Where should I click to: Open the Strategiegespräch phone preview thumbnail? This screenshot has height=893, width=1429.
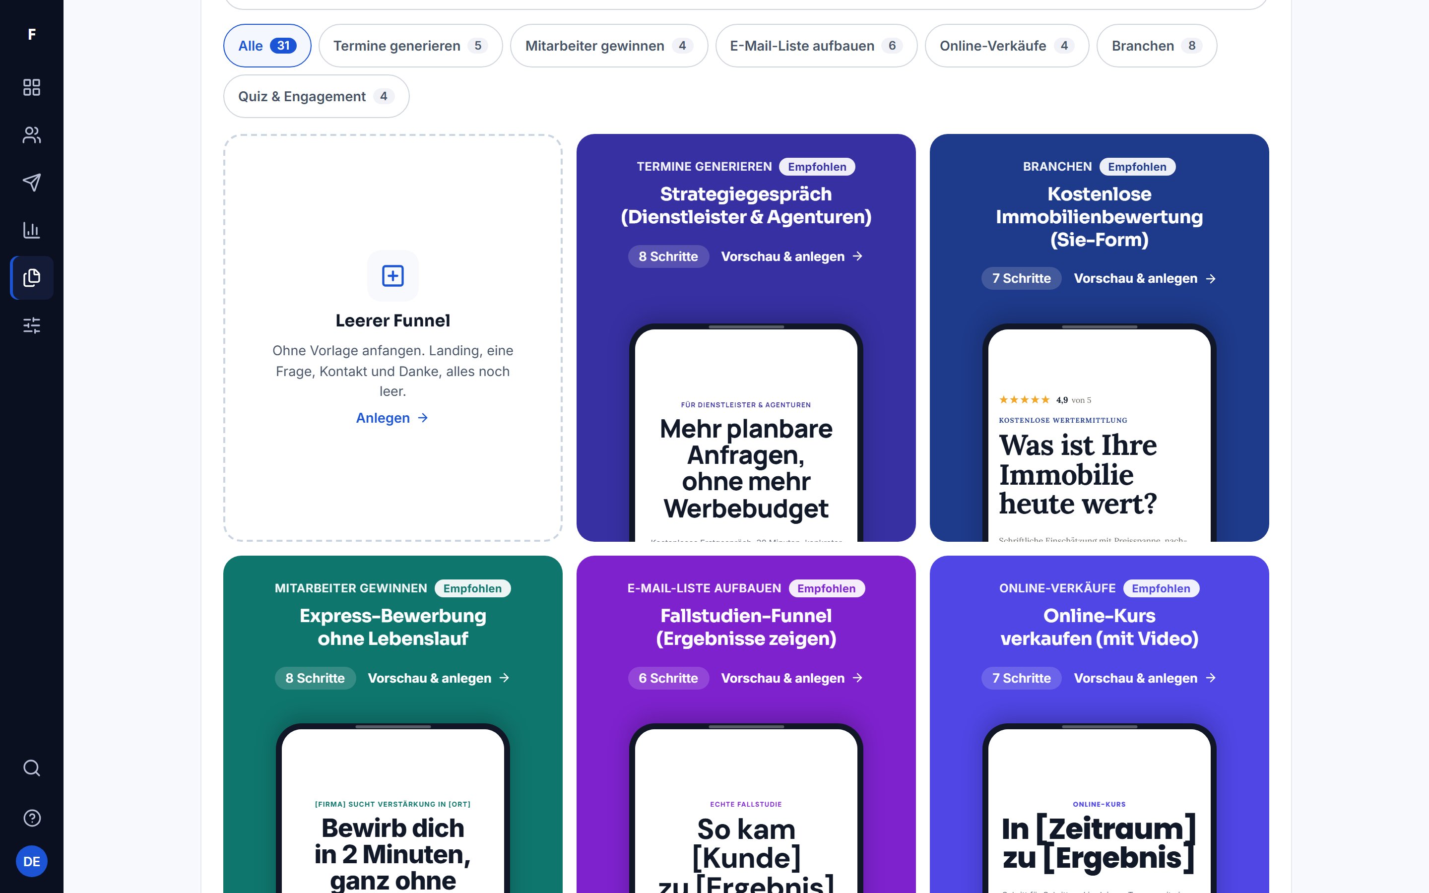[x=746, y=433]
